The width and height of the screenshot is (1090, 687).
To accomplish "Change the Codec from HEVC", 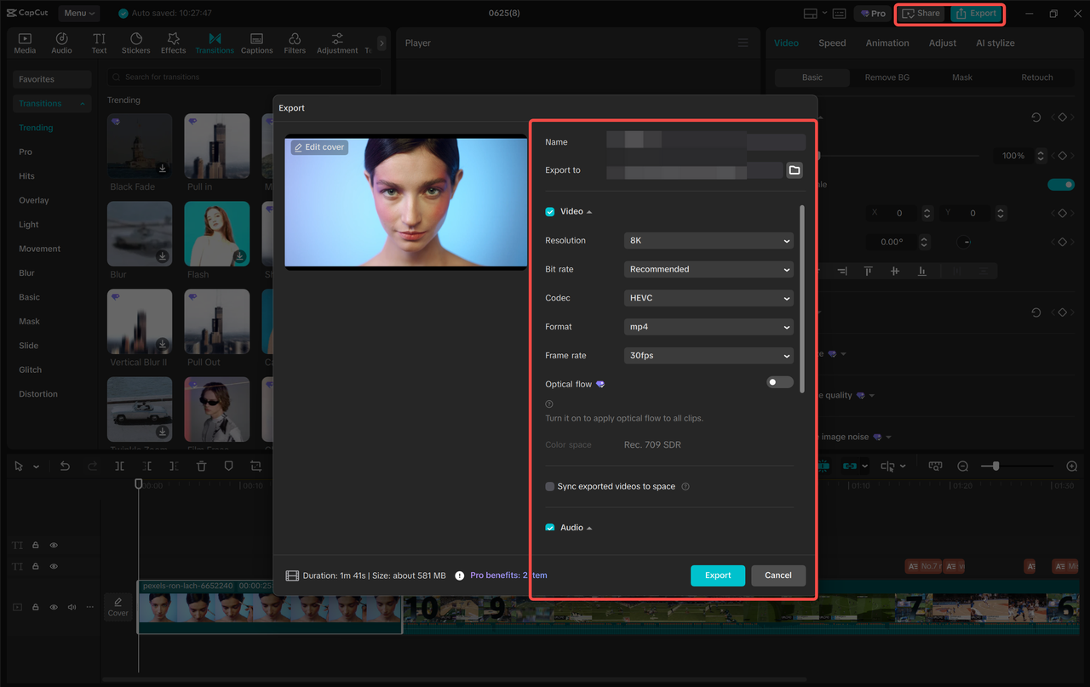I will (708, 297).
